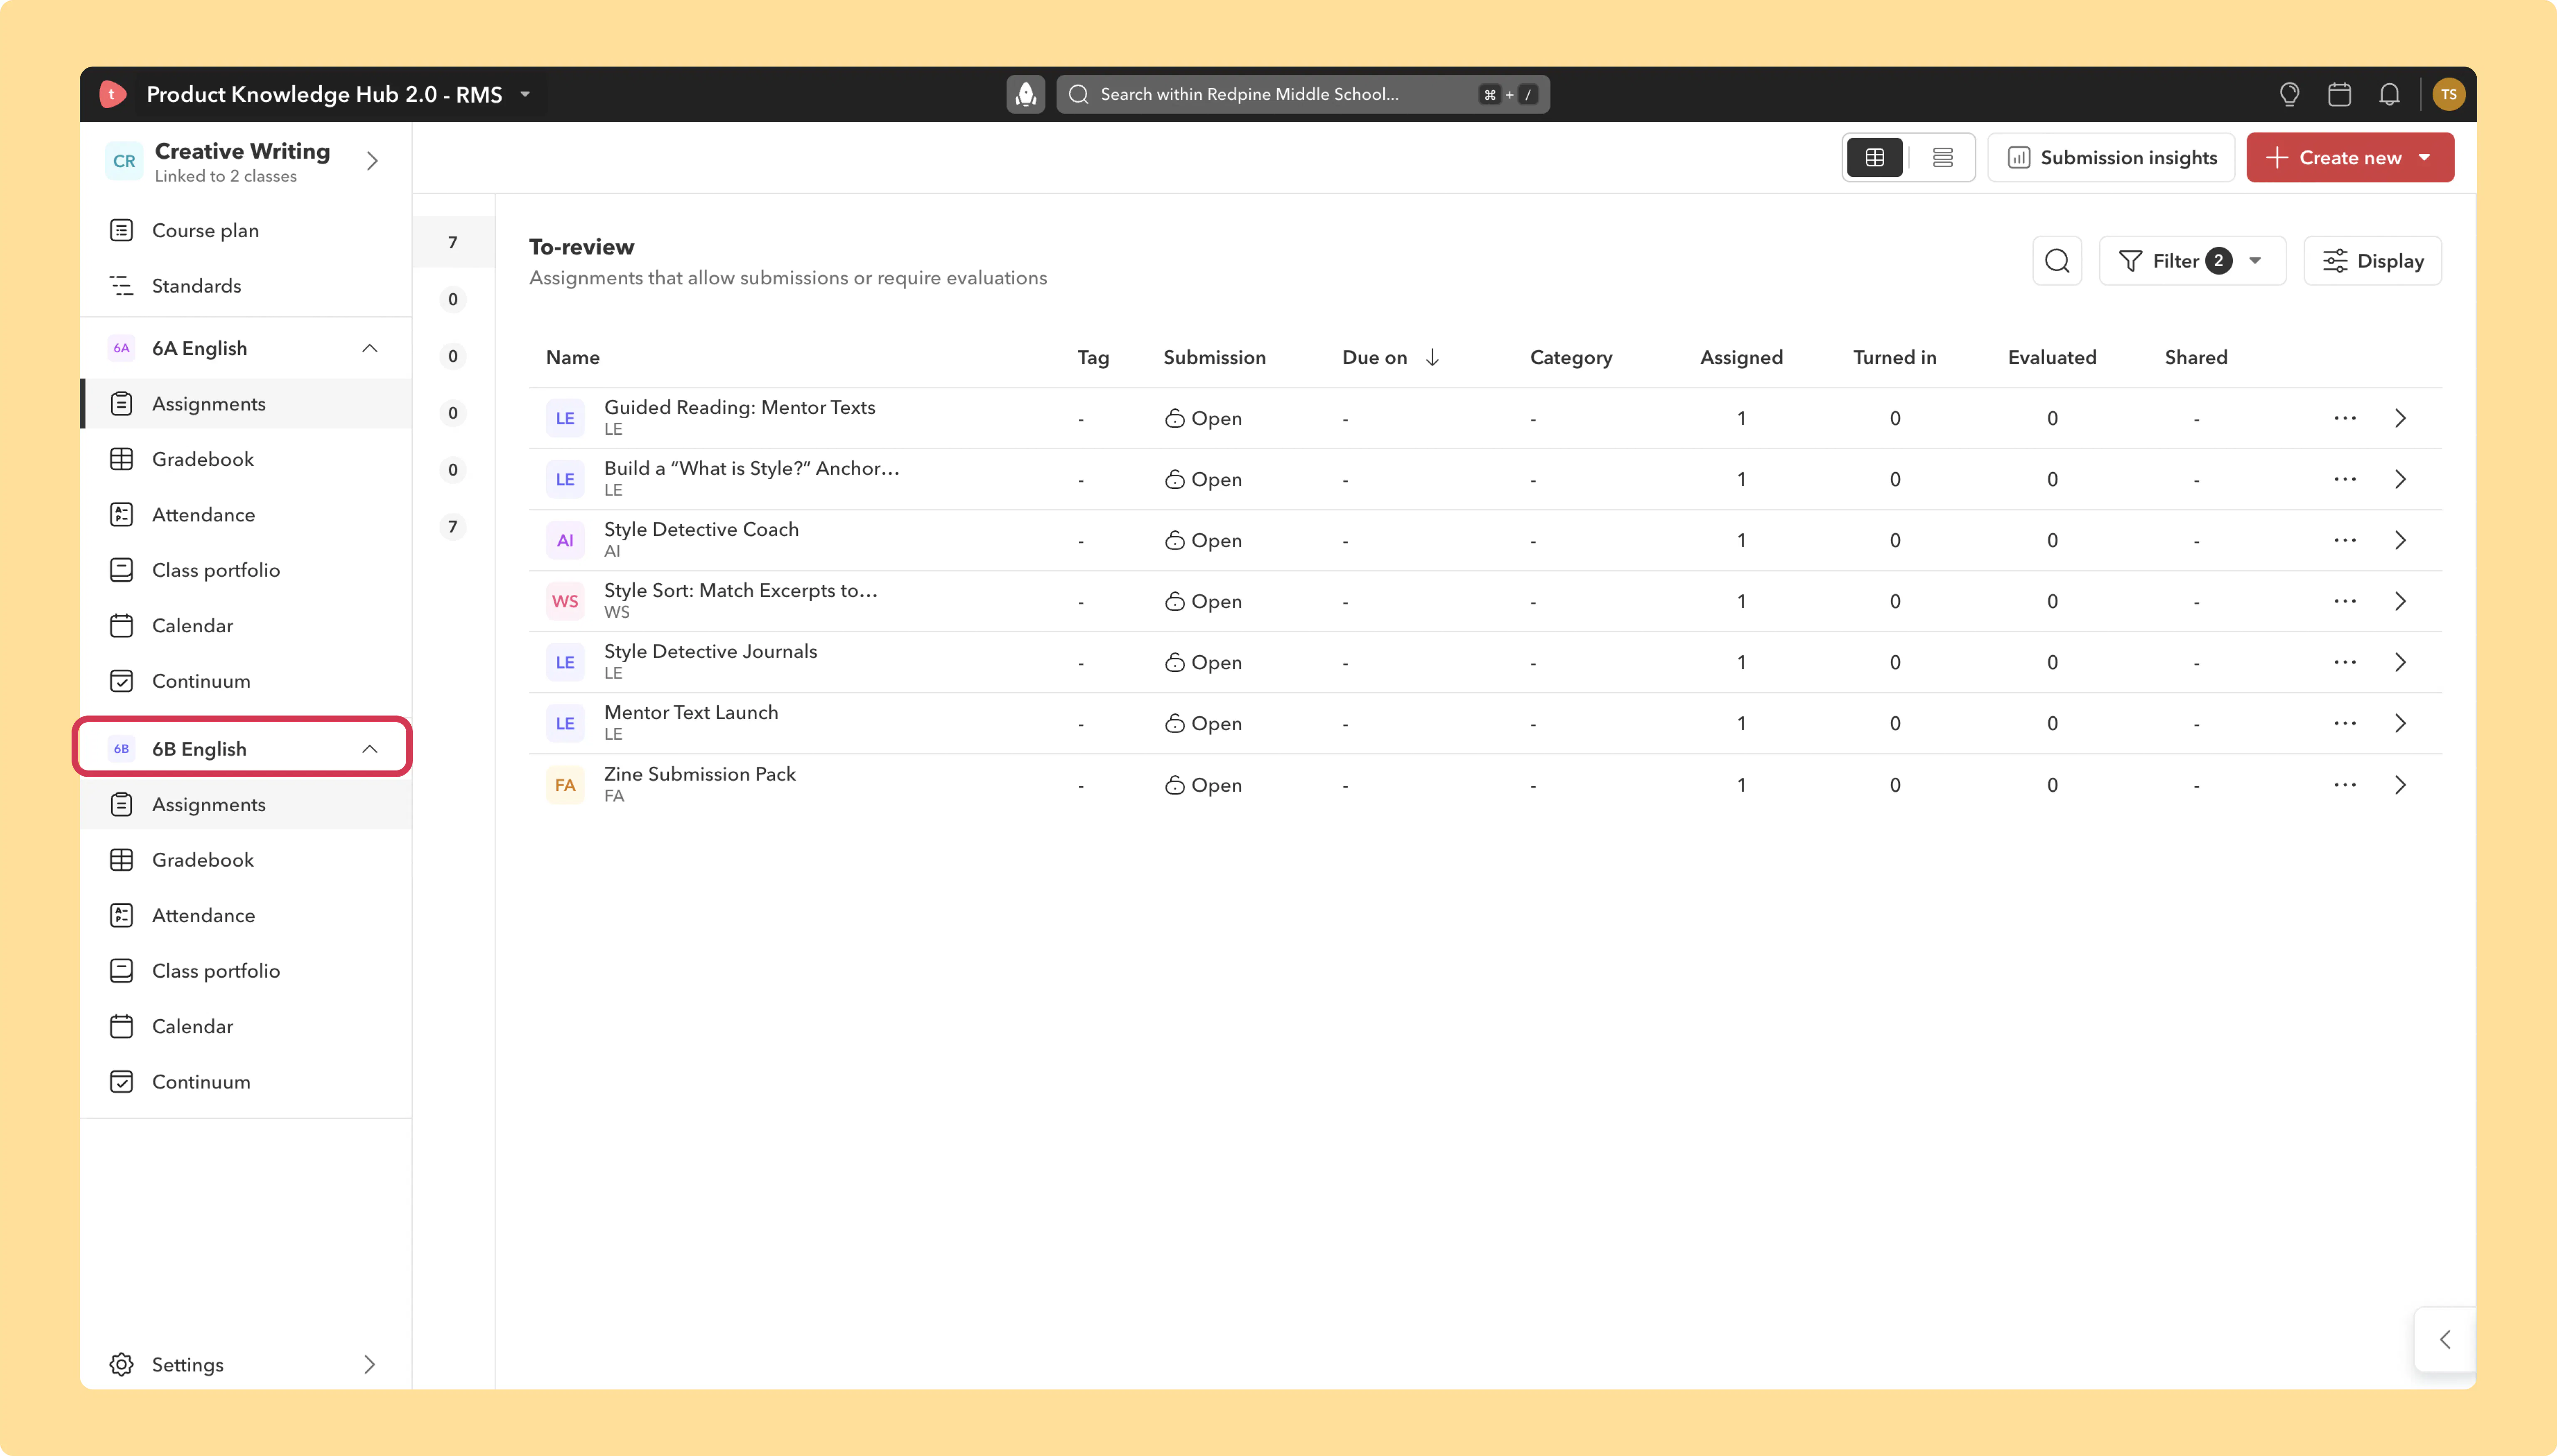2557x1456 pixels.
Task: Open Class portfolio under 6B English
Action: pyautogui.click(x=246, y=971)
